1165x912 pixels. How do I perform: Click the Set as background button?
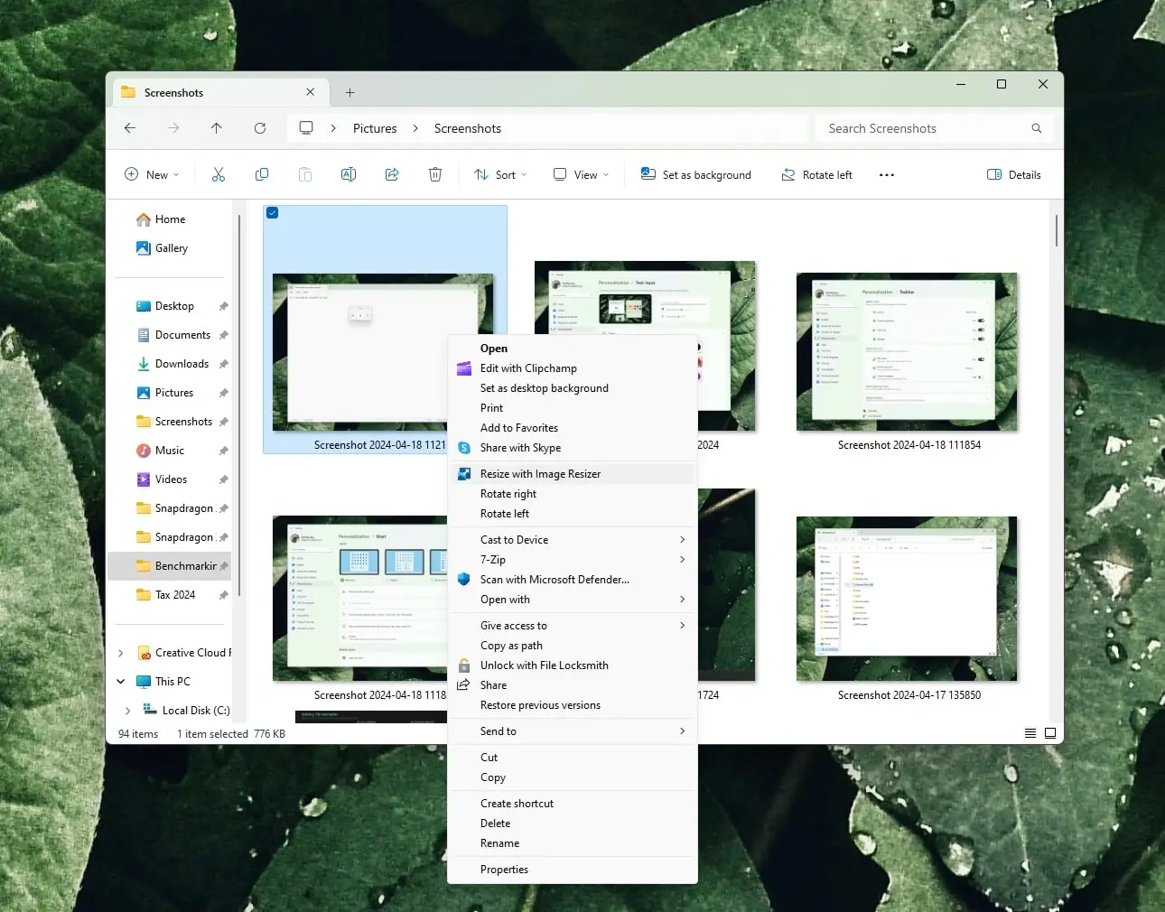click(x=696, y=175)
